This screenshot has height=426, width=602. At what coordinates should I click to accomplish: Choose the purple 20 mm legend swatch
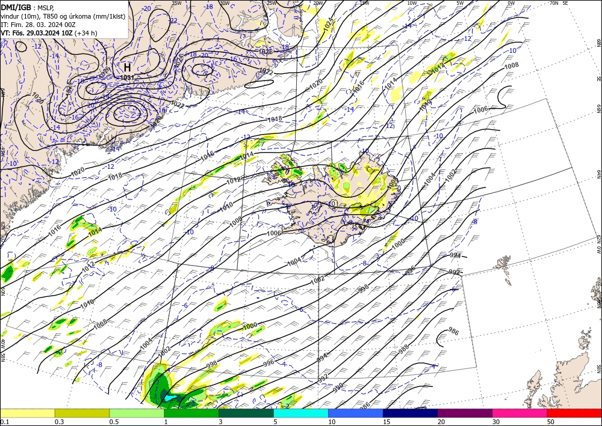[465, 413]
